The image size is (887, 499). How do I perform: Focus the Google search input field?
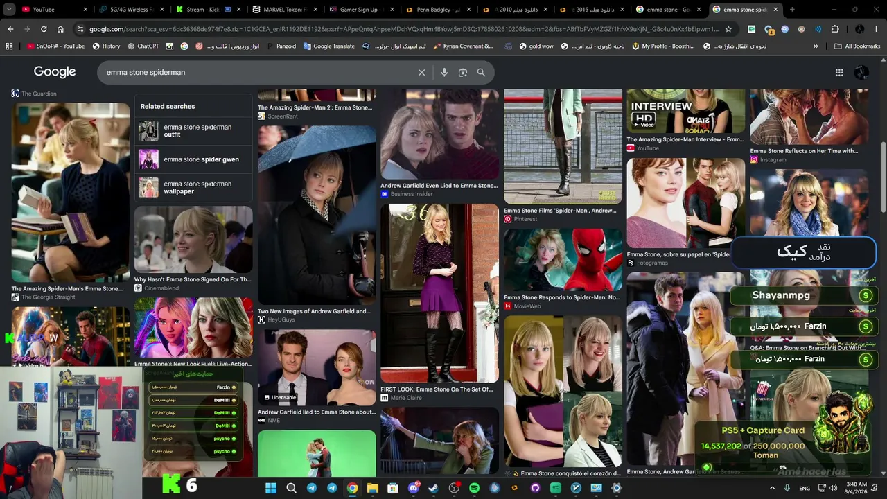[256, 72]
